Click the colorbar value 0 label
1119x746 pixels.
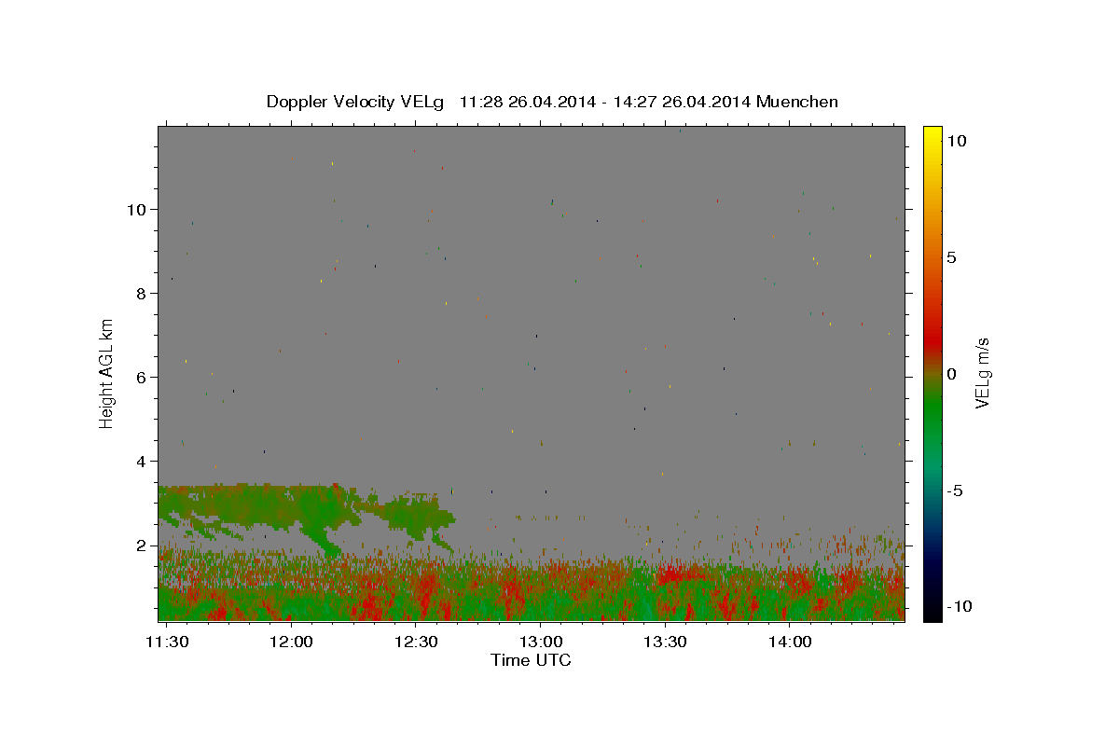951,374
